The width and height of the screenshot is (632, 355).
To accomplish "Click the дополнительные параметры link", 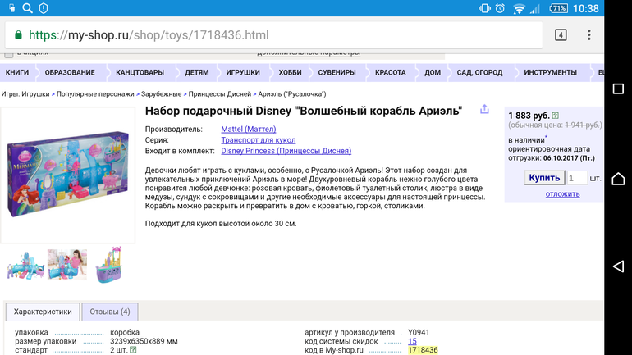I will (309, 52).
